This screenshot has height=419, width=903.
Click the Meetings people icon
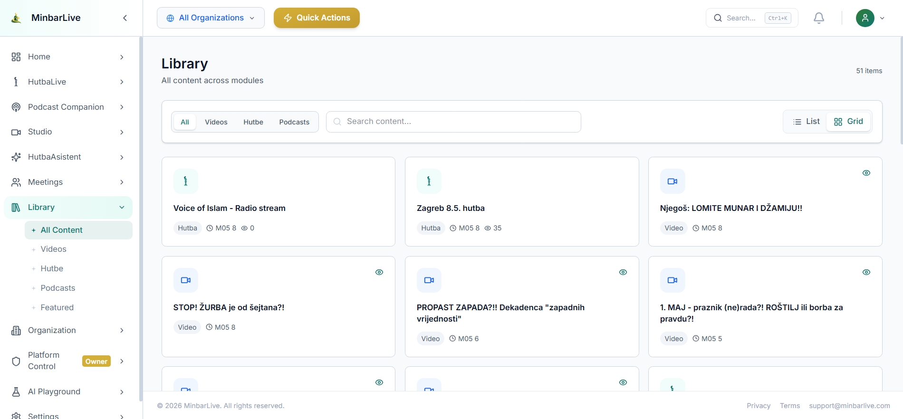pos(16,182)
